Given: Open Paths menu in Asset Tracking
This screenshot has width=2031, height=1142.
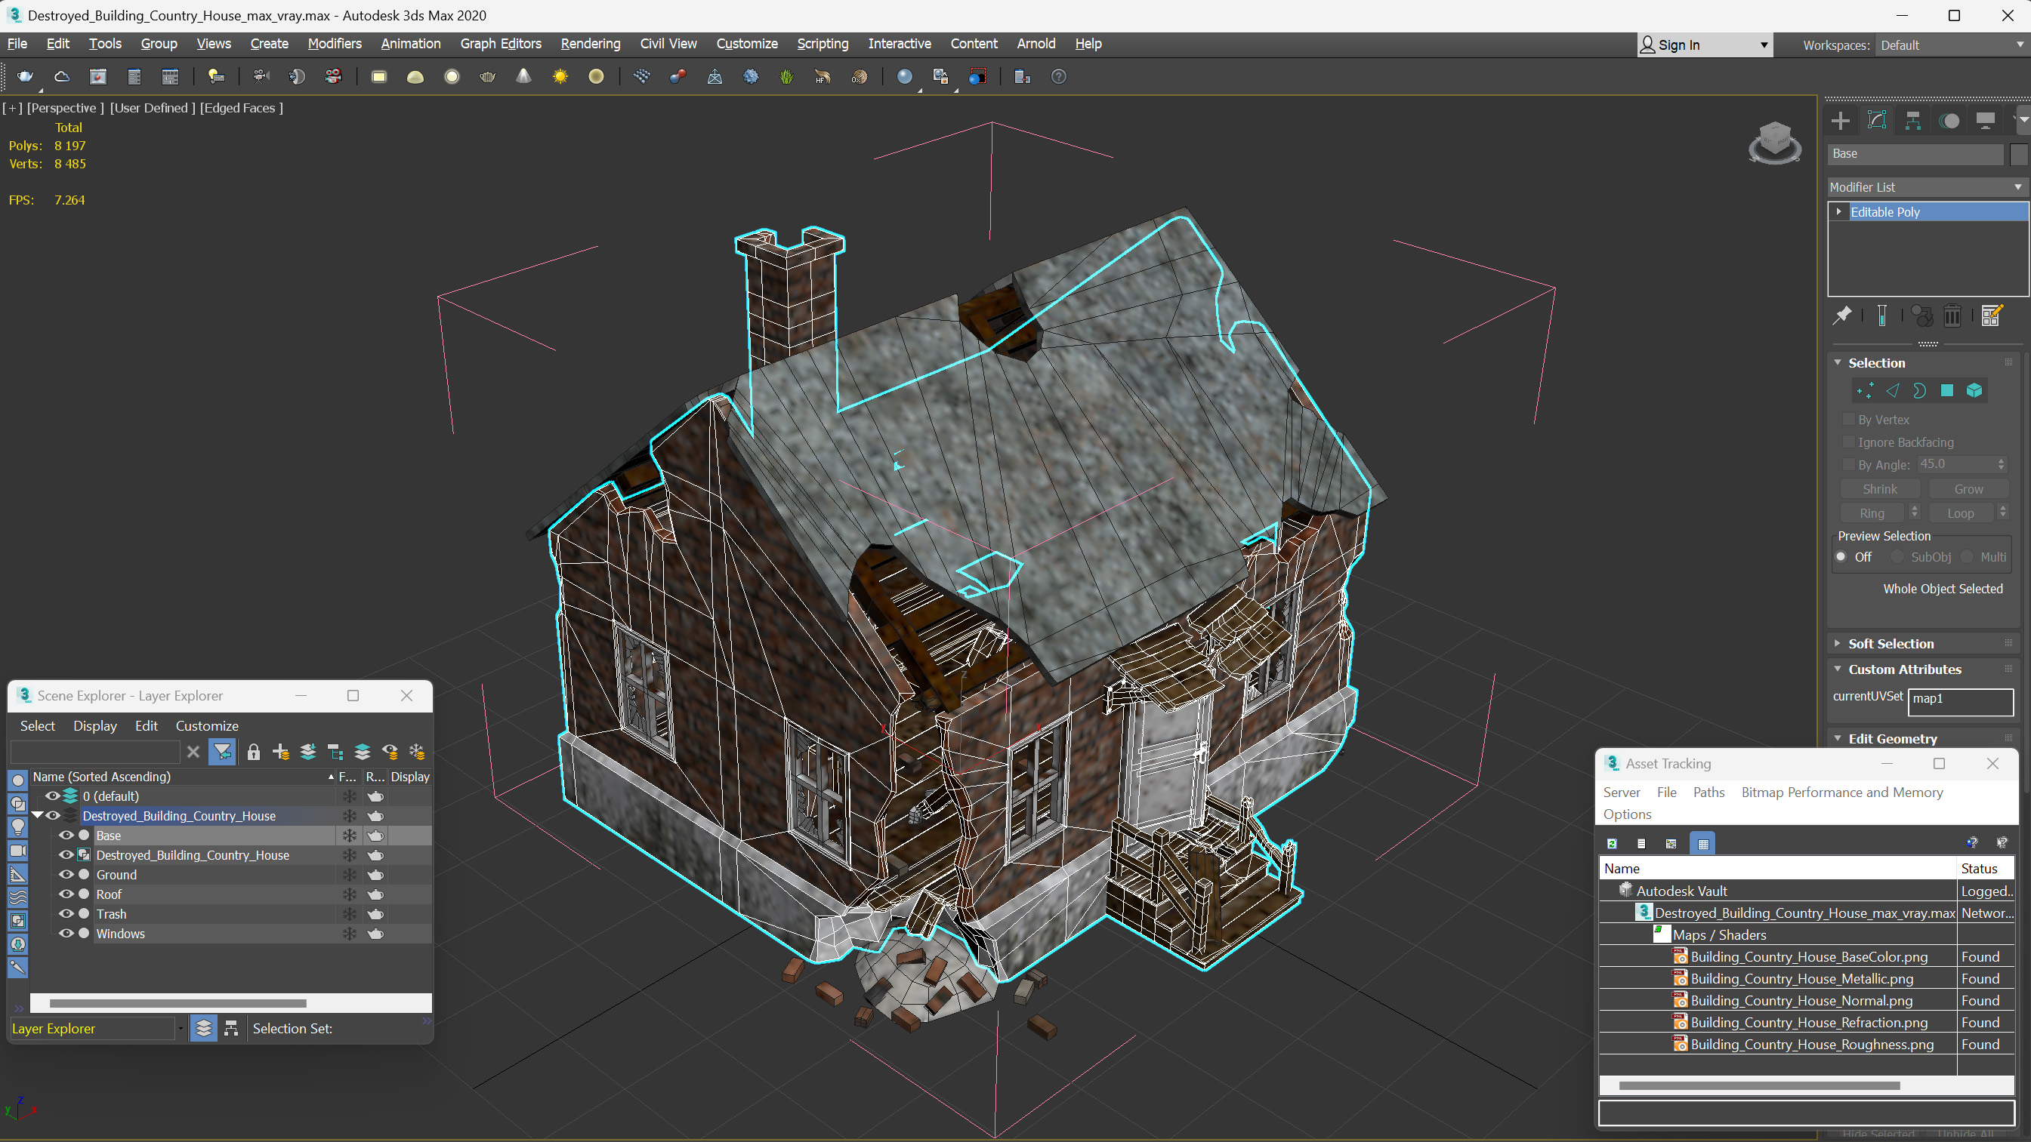Looking at the screenshot, I should pos(1708,792).
